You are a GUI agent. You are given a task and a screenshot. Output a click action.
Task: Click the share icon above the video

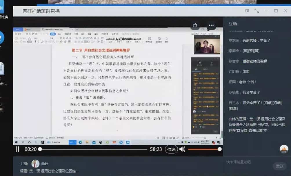(195, 25)
